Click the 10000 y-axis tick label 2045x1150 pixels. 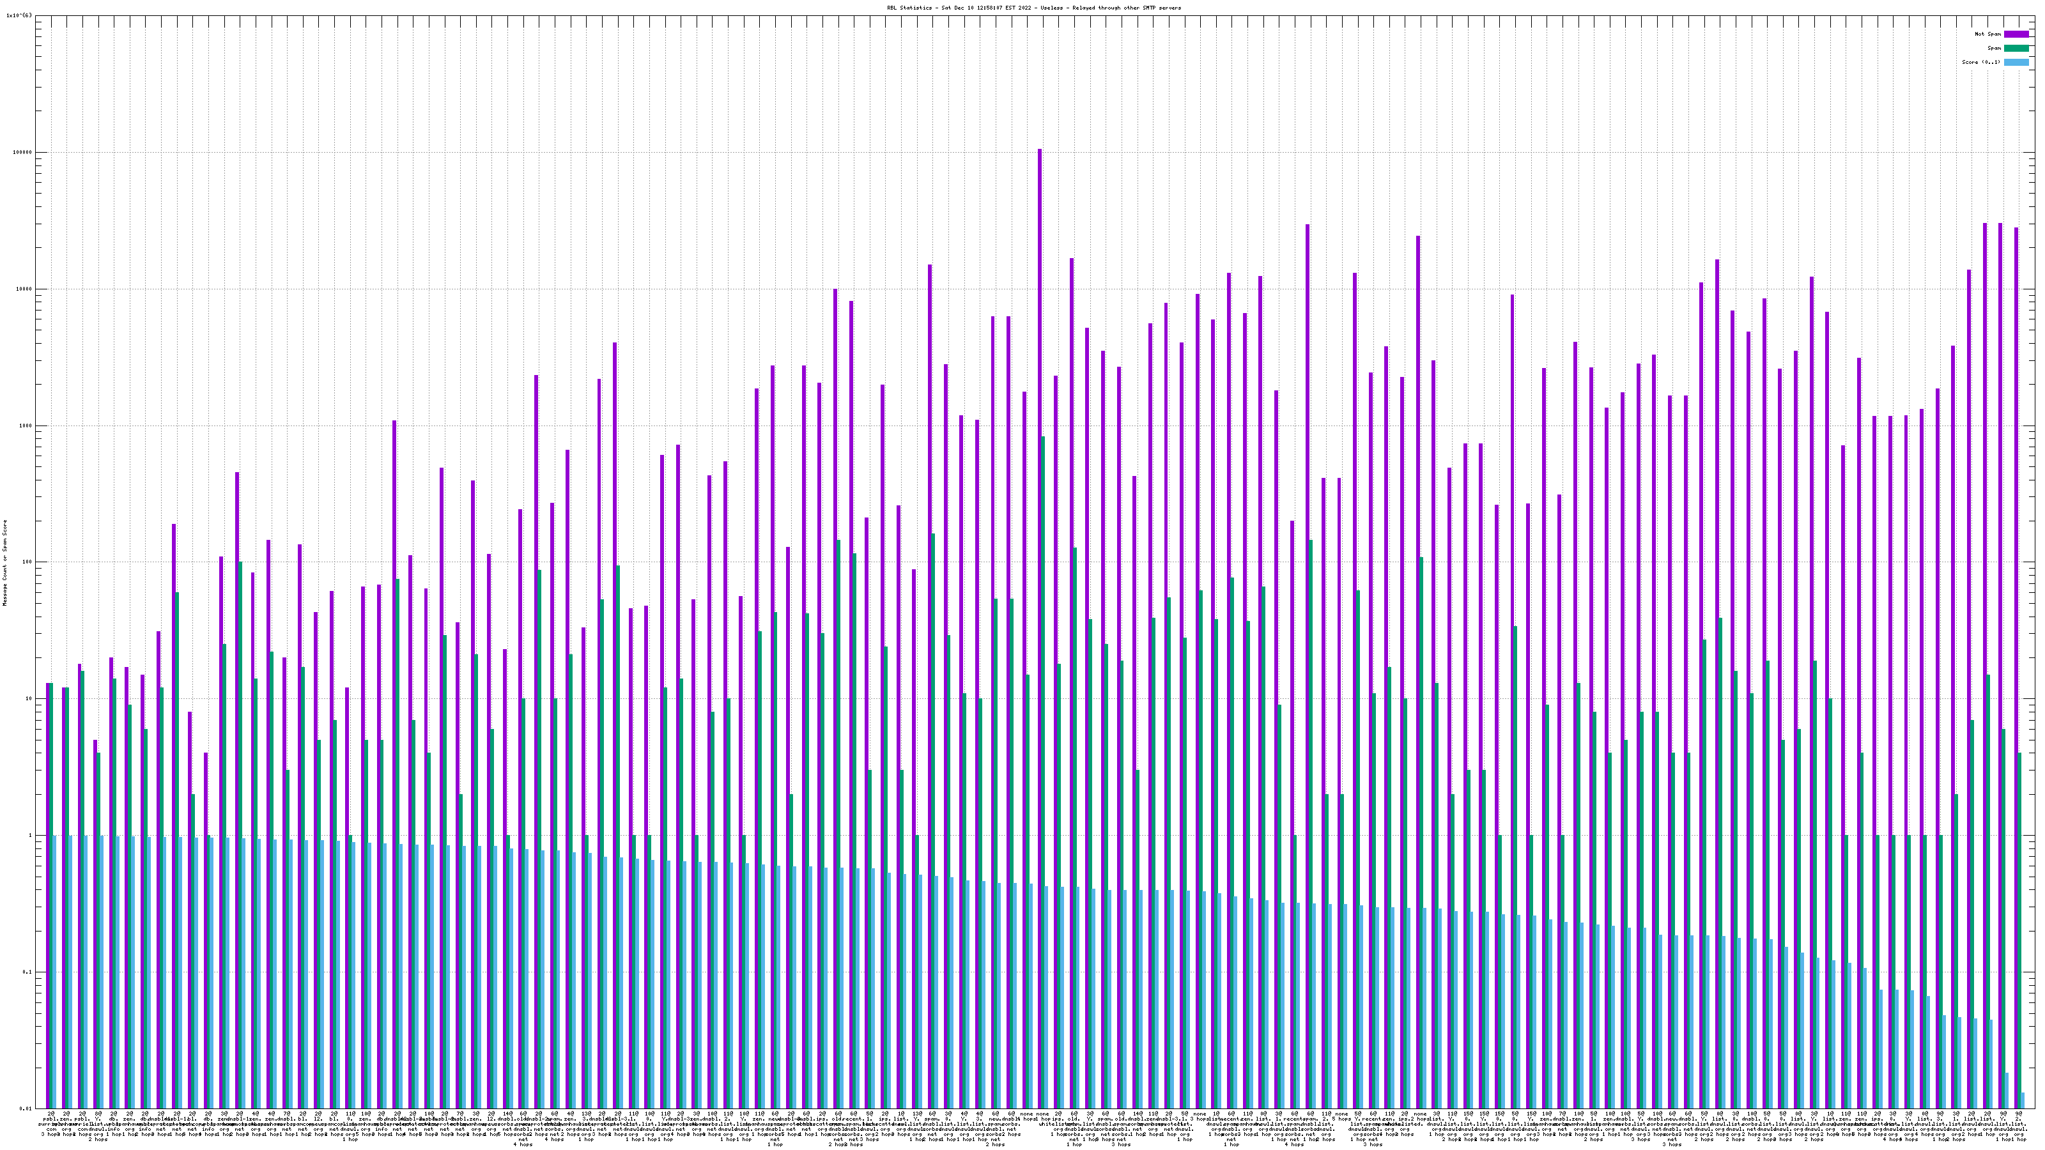coord(24,289)
